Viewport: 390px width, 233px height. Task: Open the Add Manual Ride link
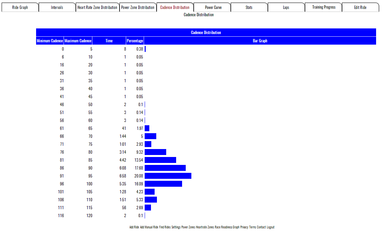149,227
